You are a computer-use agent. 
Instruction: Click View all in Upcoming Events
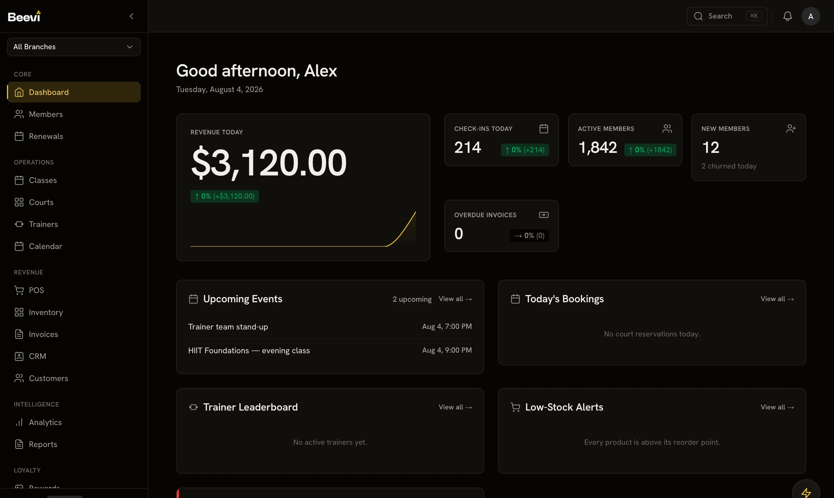(455, 299)
